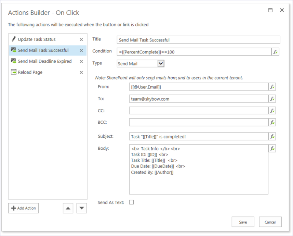Open formula editor for BCC field
Viewport: 293px width, 236px height.
click(272, 122)
